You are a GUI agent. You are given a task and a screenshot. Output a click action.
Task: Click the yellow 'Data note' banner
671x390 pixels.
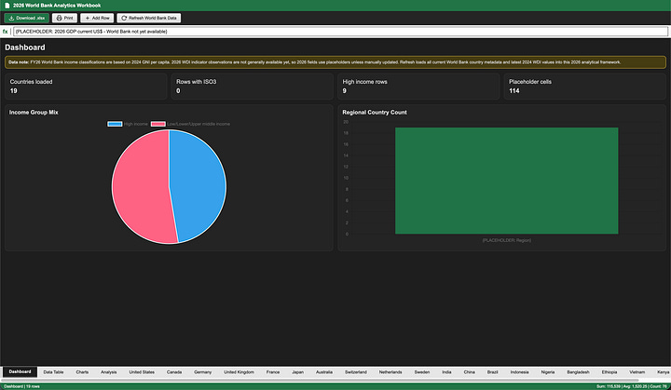(335, 62)
